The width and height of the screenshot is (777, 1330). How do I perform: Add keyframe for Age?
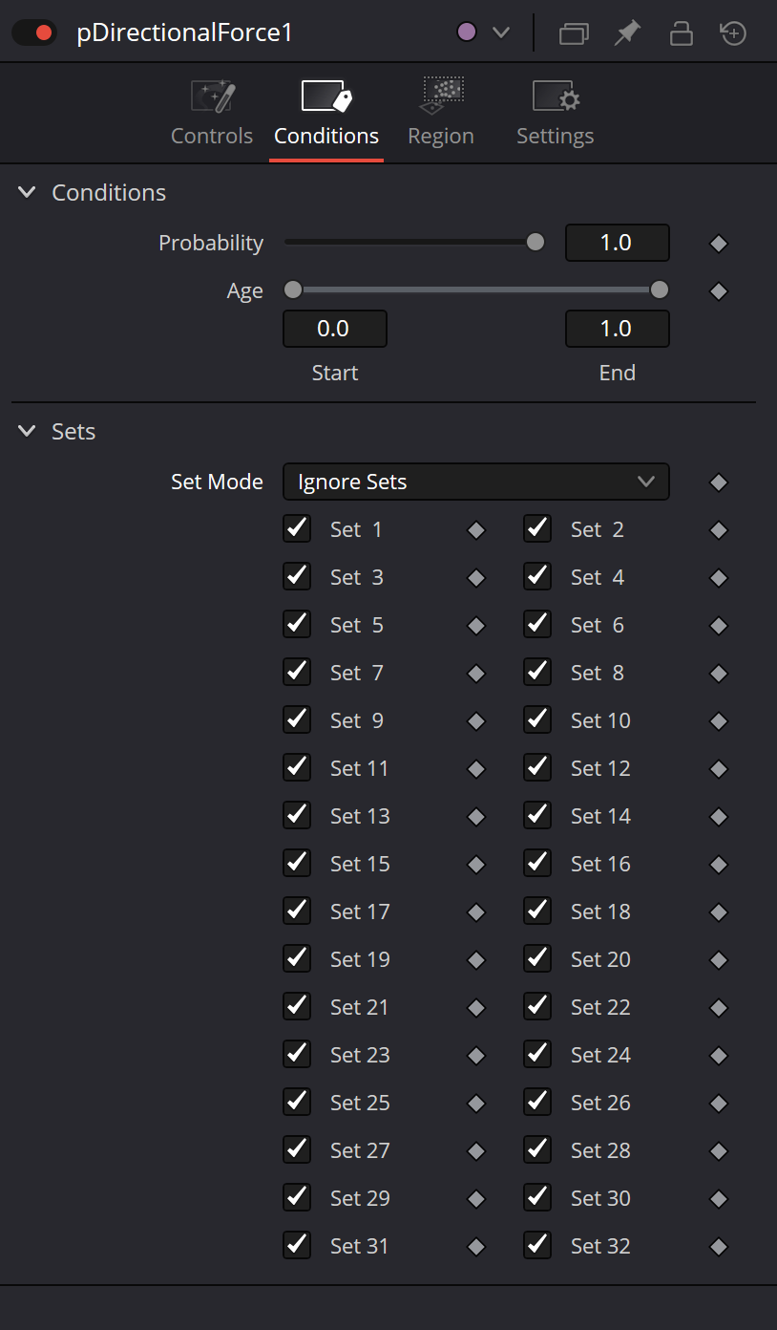tap(720, 291)
